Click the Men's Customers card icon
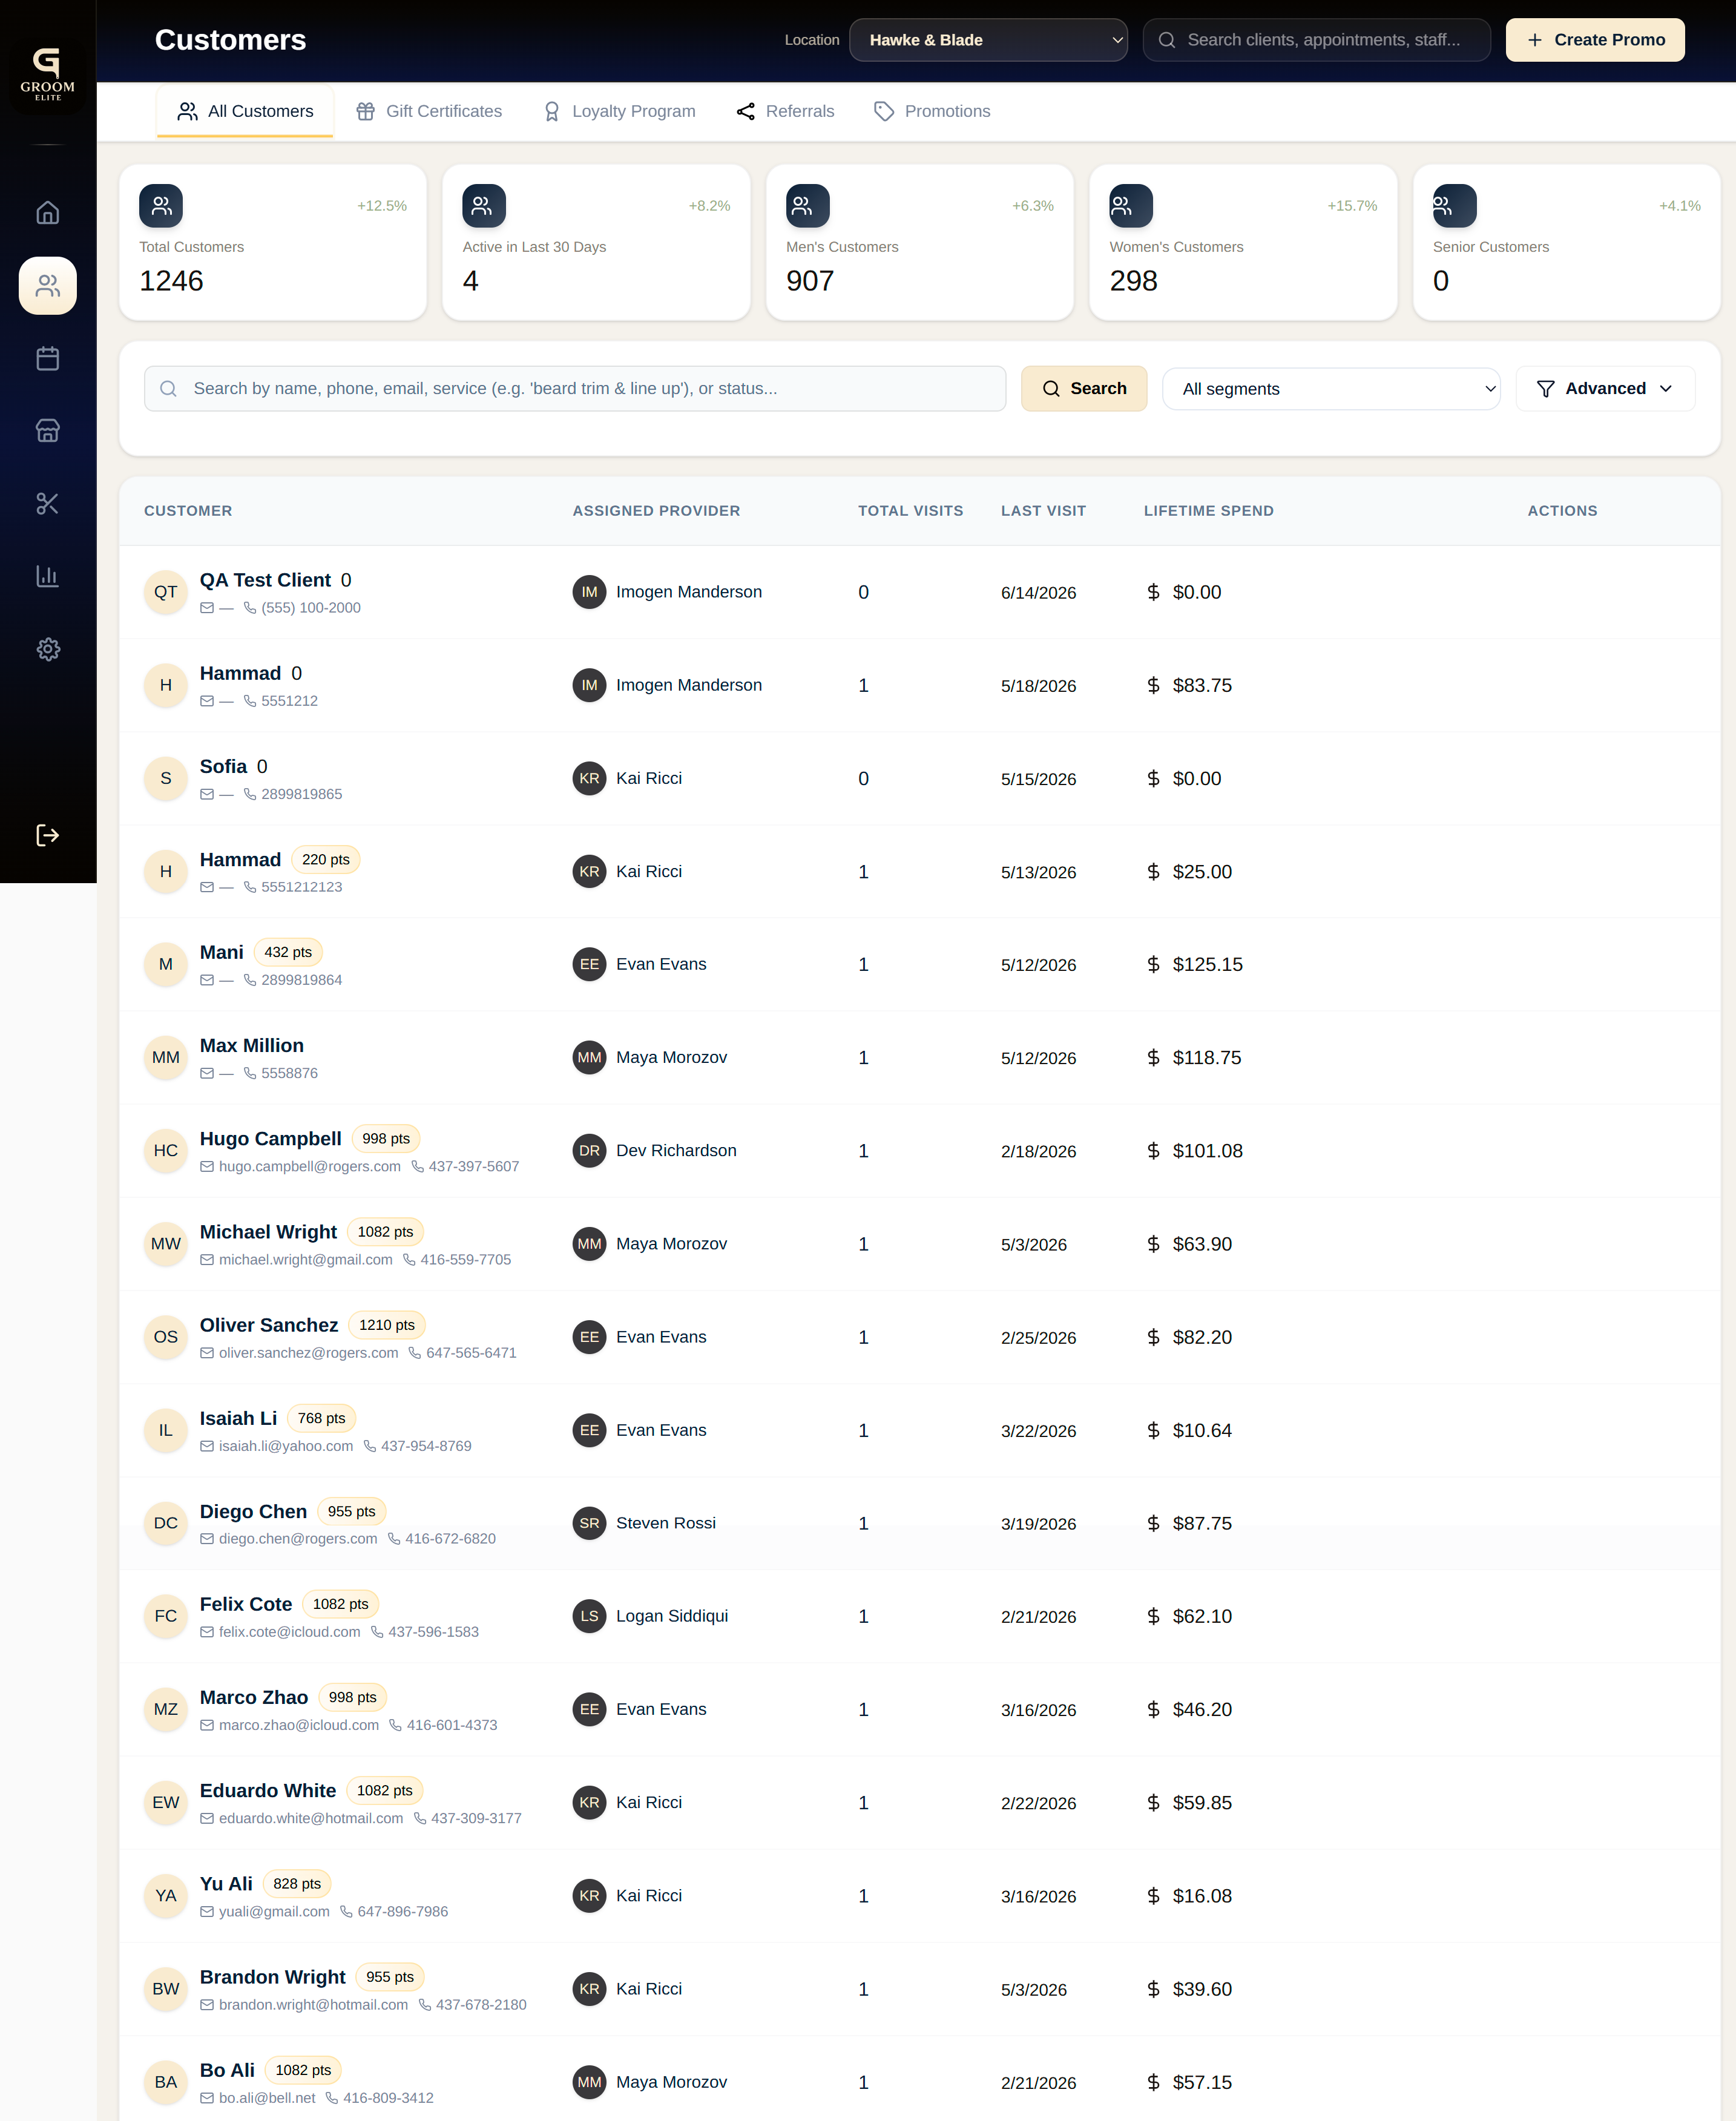The height and width of the screenshot is (2121, 1736). (x=807, y=206)
